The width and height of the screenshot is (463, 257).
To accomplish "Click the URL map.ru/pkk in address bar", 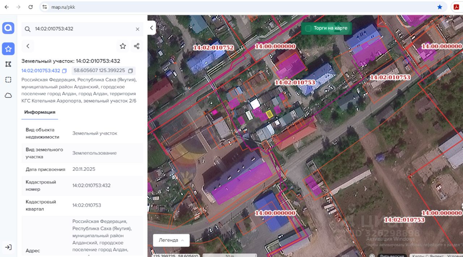I will pyautogui.click(x=63, y=7).
